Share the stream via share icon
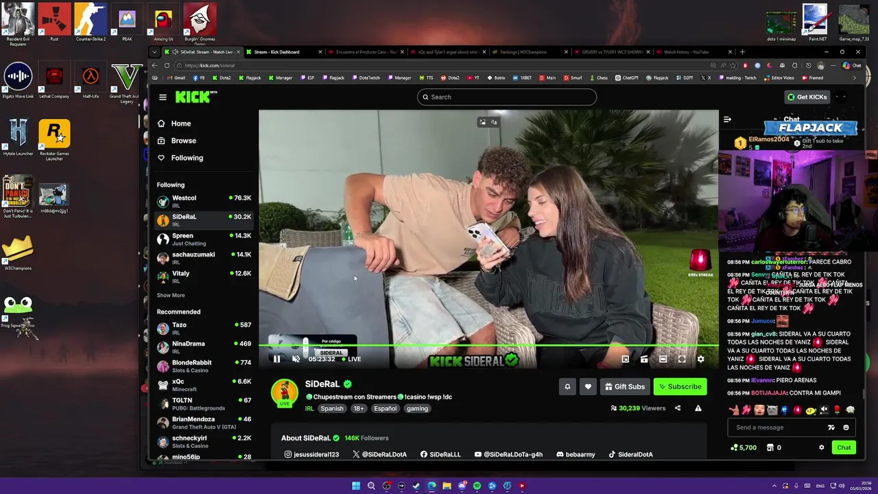Image resolution: width=878 pixels, height=494 pixels. coord(678,408)
